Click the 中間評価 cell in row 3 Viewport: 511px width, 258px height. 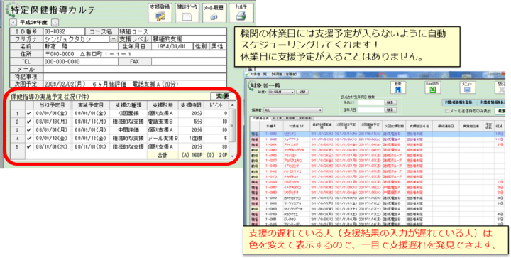pos(128,130)
